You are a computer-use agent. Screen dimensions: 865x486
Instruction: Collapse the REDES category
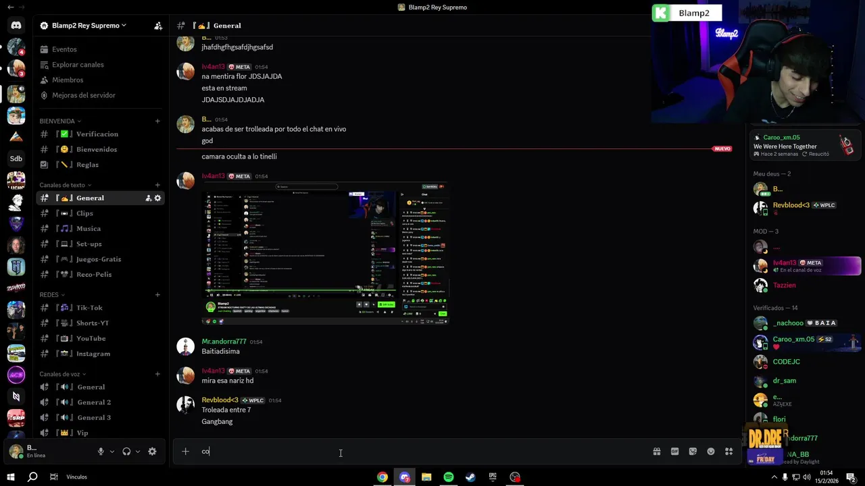click(x=52, y=295)
